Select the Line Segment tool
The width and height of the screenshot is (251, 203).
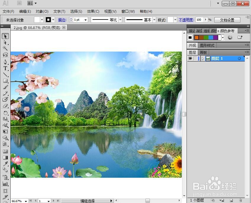click(5, 74)
